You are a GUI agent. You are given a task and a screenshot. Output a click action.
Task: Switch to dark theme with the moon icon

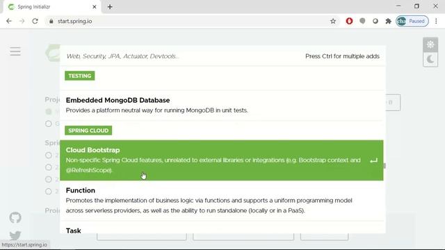click(430, 59)
